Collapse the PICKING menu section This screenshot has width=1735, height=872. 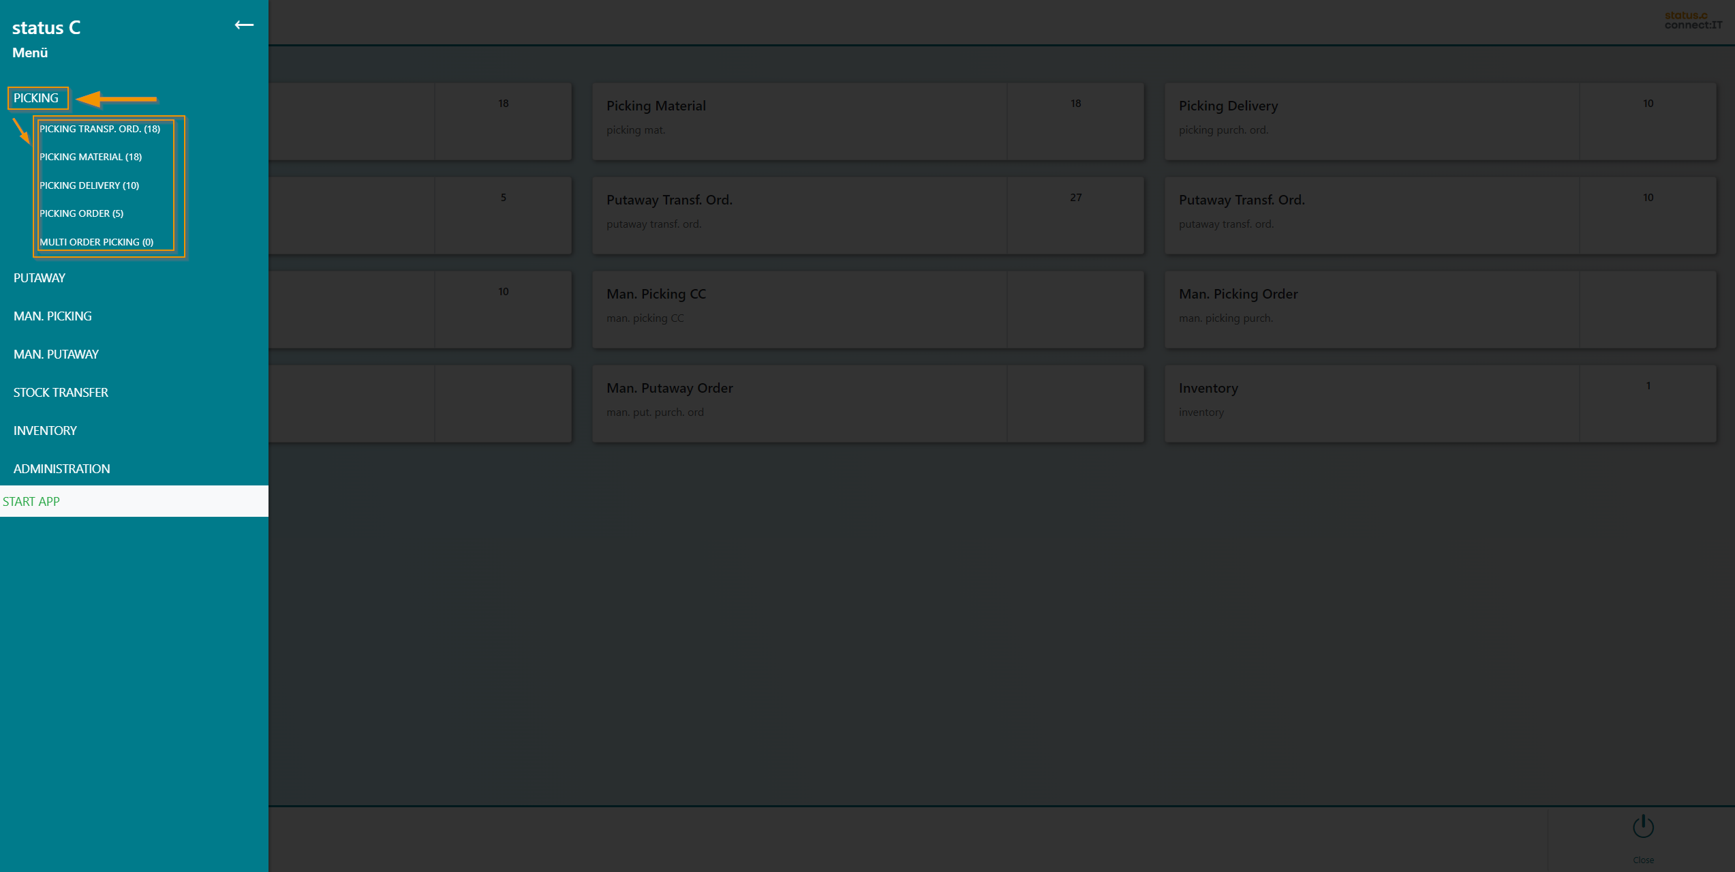coord(36,98)
